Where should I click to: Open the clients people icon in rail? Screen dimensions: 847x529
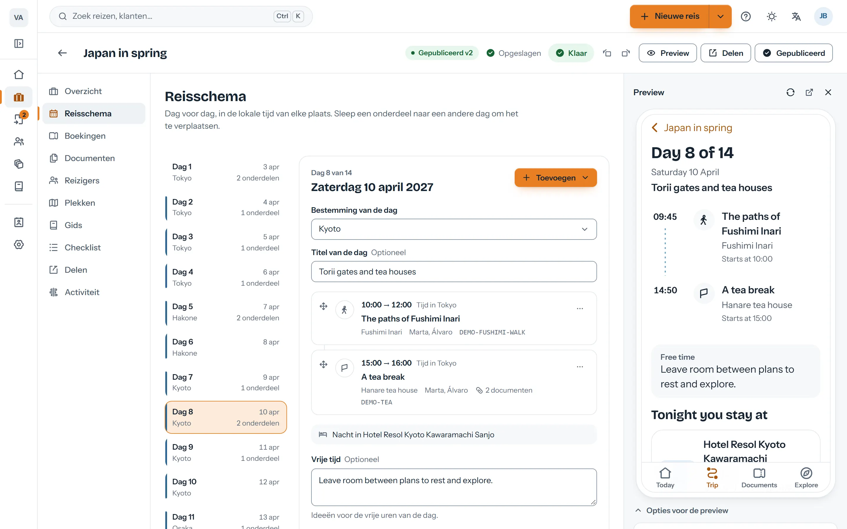click(x=19, y=141)
